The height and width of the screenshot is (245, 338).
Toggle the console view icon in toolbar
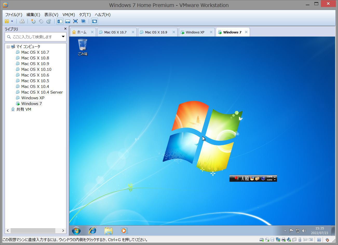click(x=94, y=21)
